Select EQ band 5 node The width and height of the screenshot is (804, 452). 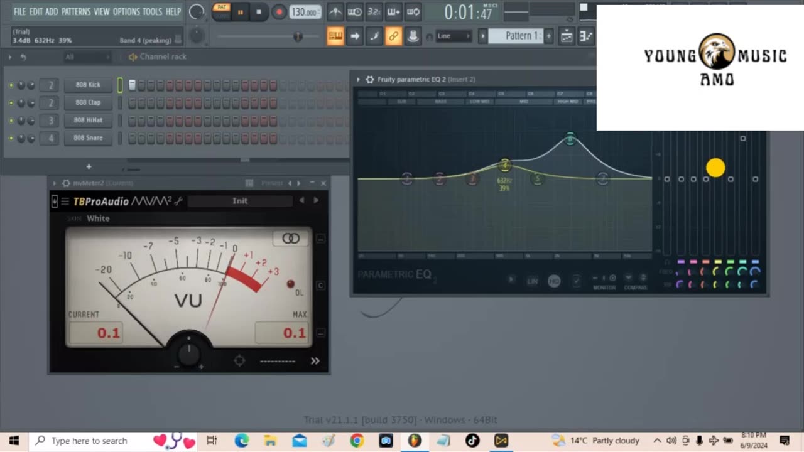[537, 179]
